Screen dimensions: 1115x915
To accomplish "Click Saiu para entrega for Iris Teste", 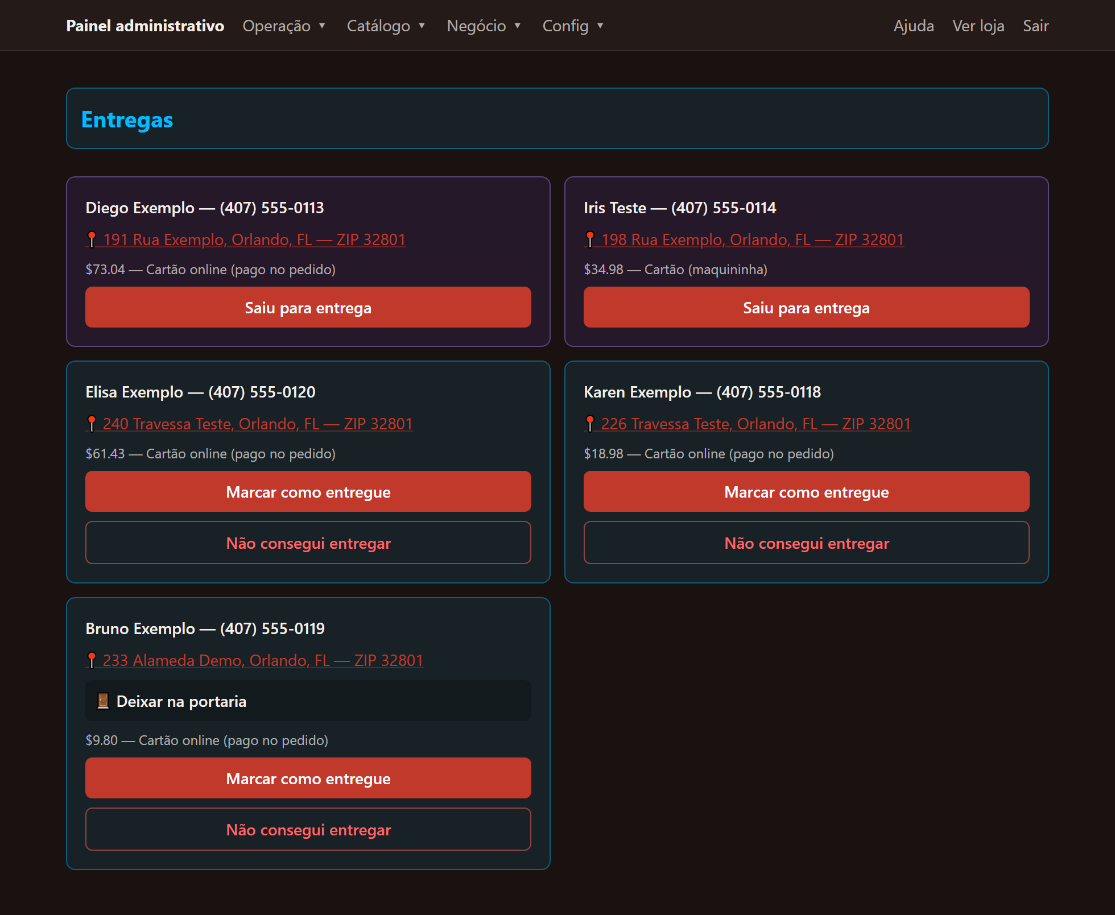I will [807, 307].
